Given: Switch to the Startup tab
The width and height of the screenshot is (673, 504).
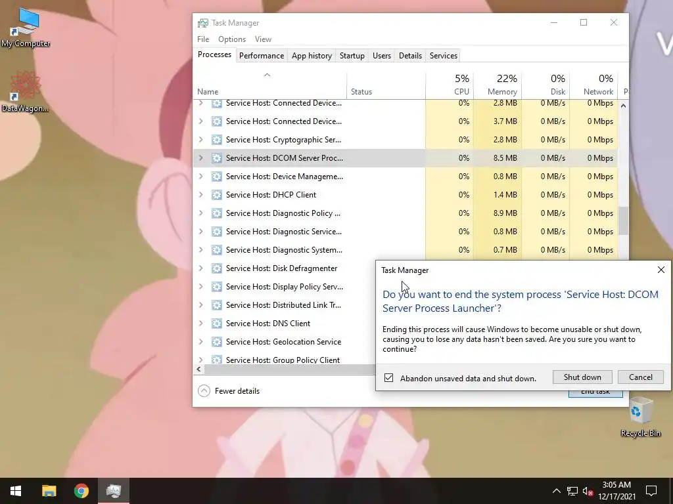Looking at the screenshot, I should point(352,56).
